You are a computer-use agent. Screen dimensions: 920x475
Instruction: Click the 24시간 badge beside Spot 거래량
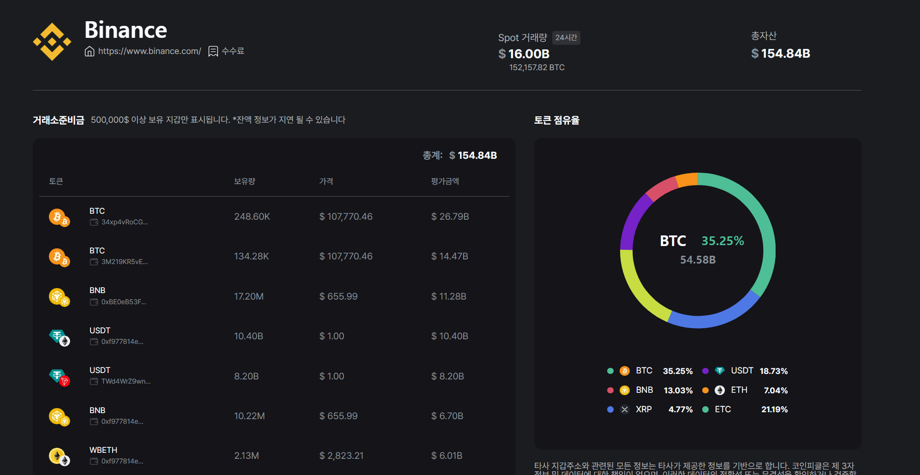point(566,38)
